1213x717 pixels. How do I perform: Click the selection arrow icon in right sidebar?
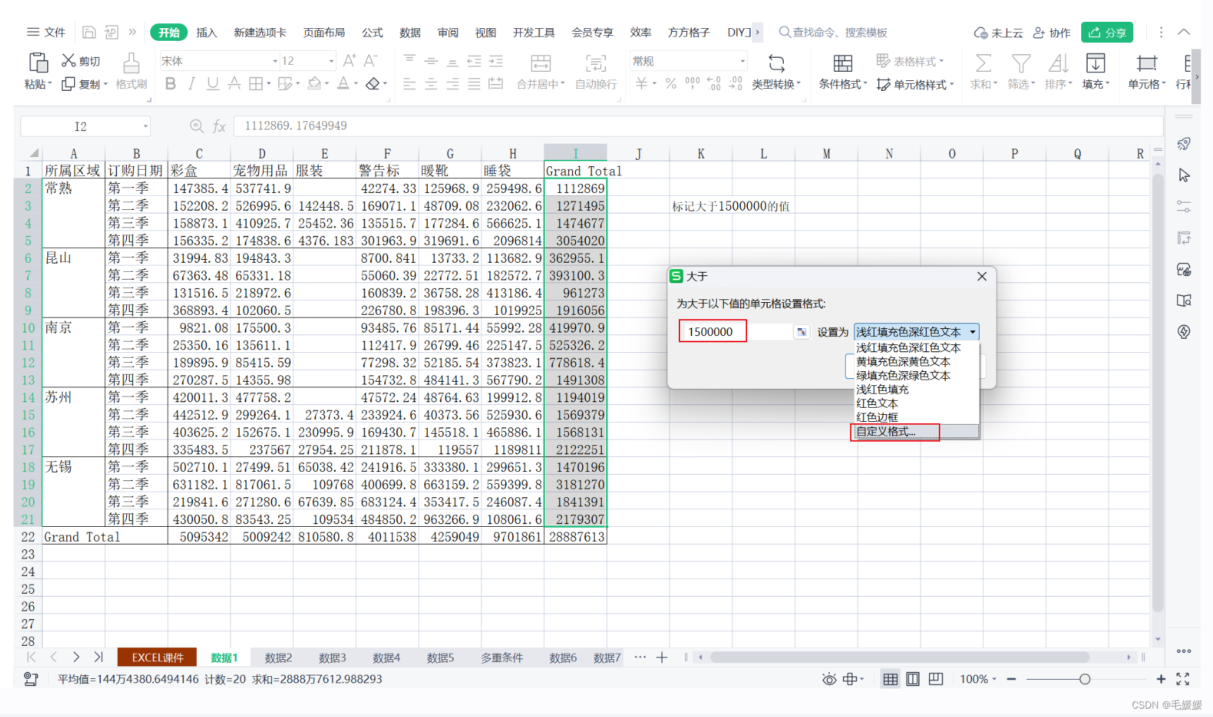(1184, 175)
